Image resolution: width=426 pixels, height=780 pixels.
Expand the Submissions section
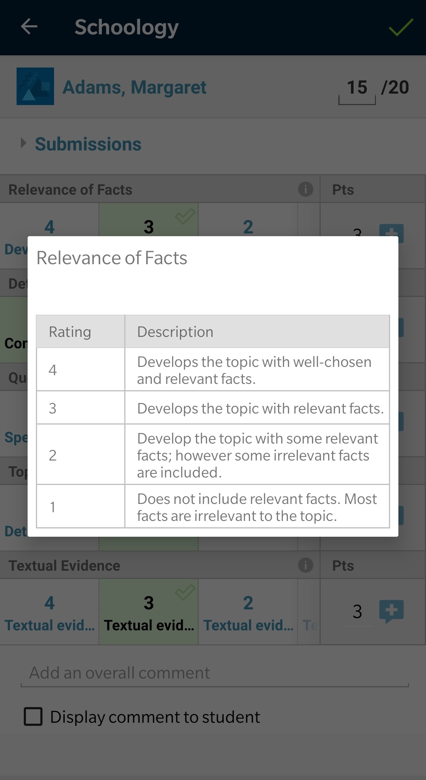24,143
